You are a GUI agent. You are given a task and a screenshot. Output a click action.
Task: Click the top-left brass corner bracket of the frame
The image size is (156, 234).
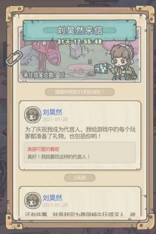(15, 13)
